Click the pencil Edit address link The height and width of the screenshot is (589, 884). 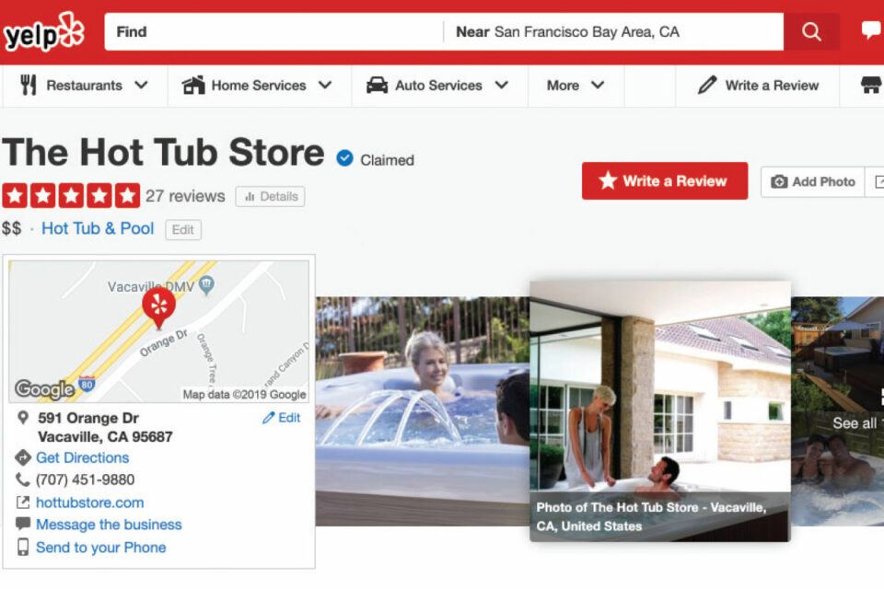282,418
